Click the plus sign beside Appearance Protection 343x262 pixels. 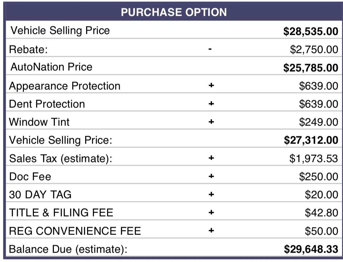click(211, 86)
